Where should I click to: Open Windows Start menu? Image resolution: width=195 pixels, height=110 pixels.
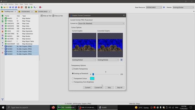(3, 107)
